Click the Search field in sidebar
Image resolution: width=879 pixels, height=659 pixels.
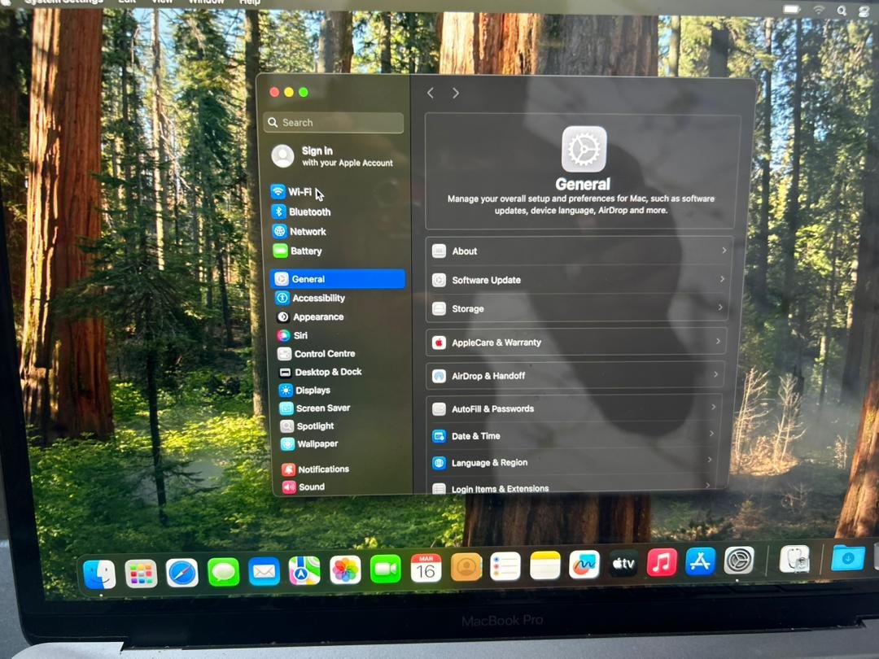334,123
